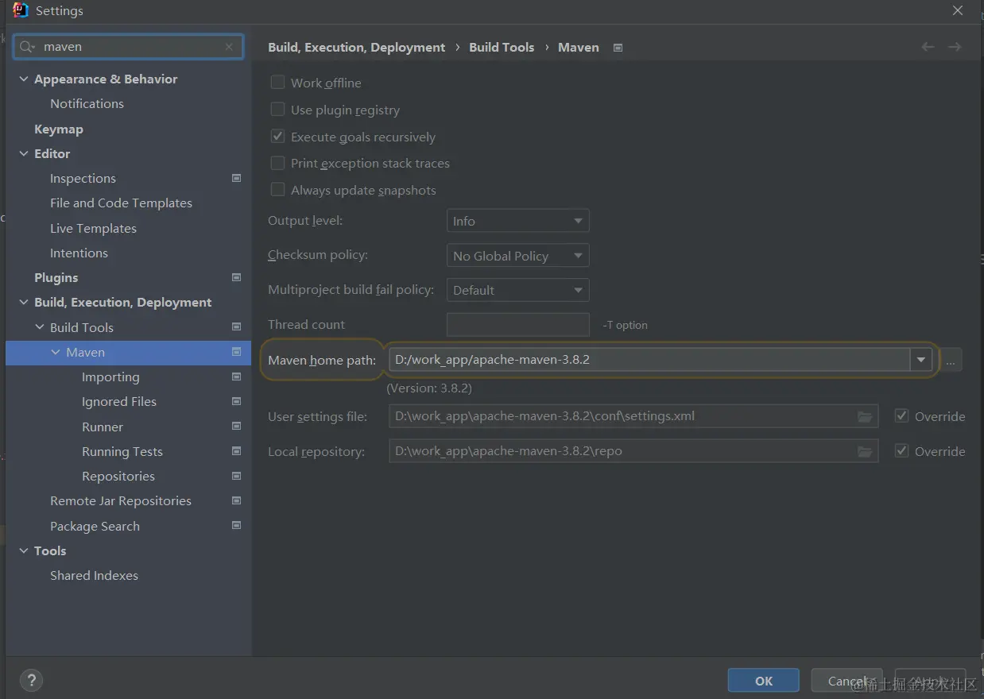The height and width of the screenshot is (699, 984).
Task: Toggle Override for User settings file
Action: (901, 415)
